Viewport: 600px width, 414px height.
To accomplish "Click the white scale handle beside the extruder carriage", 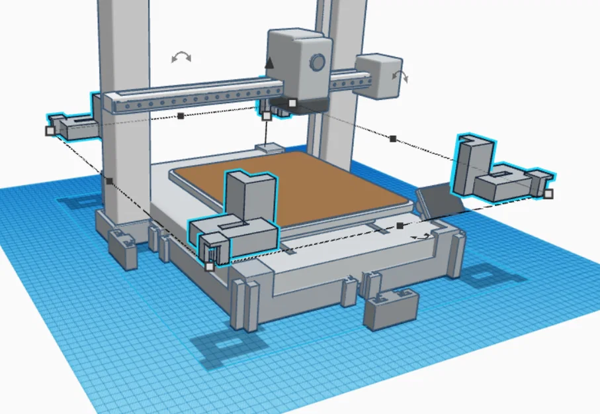I will 291,103.
